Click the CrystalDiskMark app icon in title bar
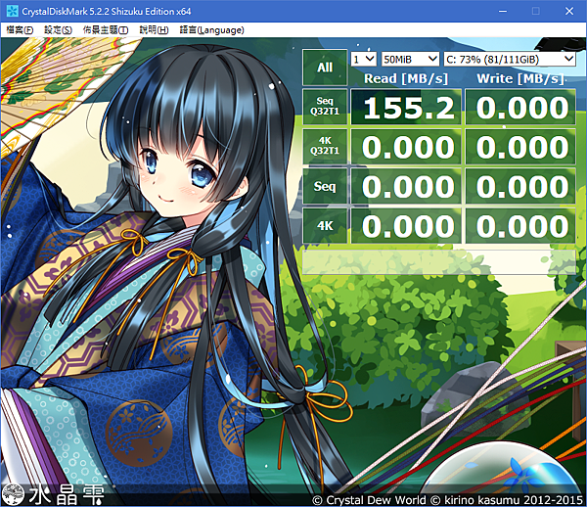This screenshot has width=587, height=507. click(12, 11)
